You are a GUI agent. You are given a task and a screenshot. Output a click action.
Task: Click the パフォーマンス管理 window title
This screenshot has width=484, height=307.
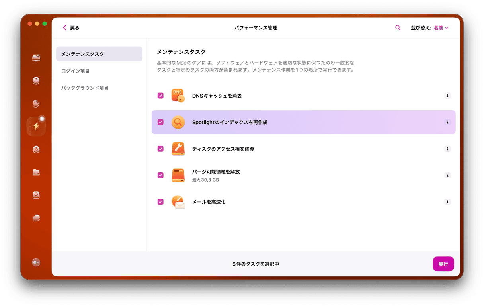[x=256, y=28]
